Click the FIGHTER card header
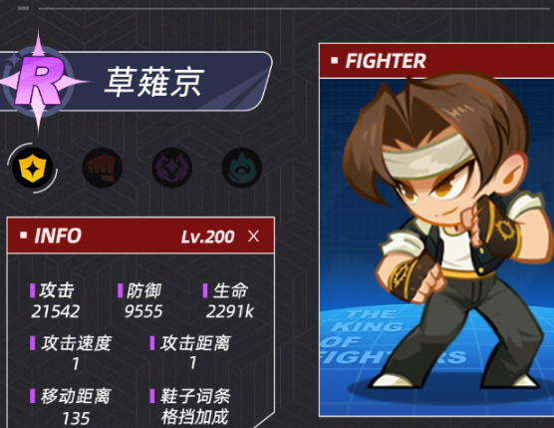The width and height of the screenshot is (554, 428). coord(436,61)
